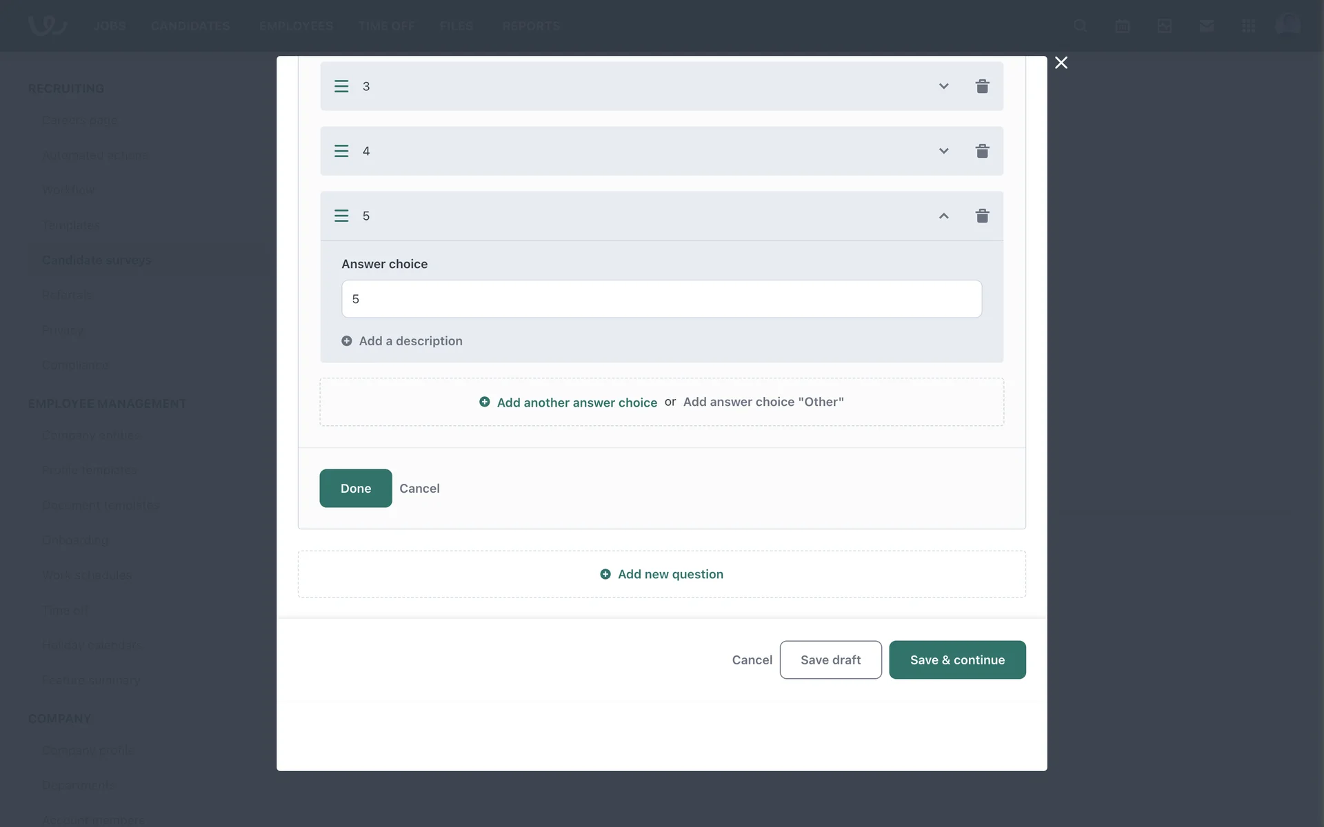
Task: Delete answer choice 5 with trash icon
Action: pyautogui.click(x=982, y=216)
